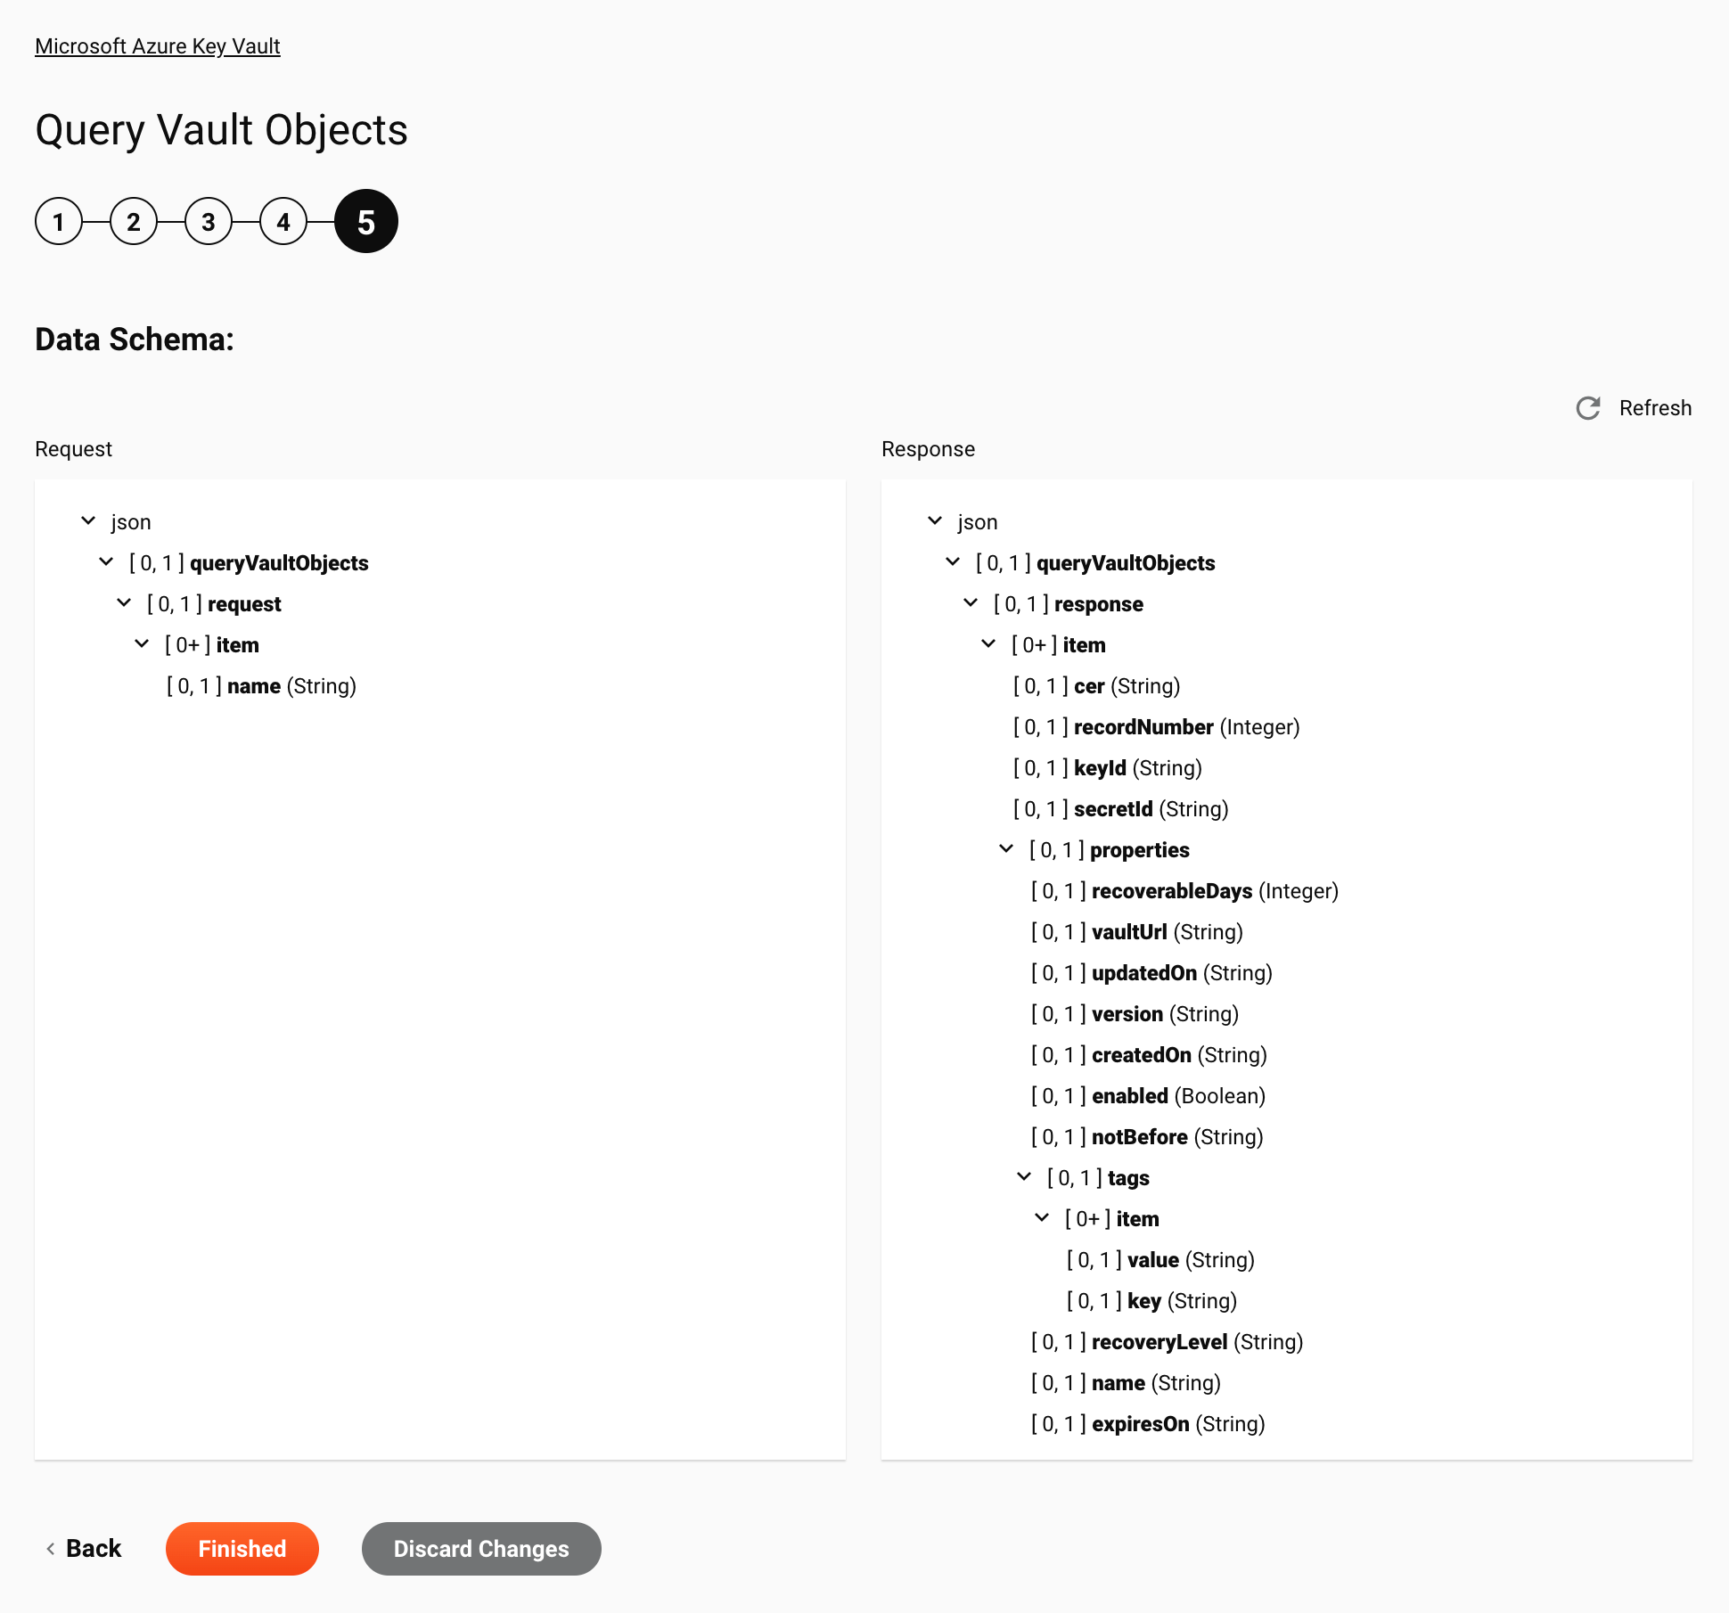Click active step 5 circle indicator
Screen dimensions: 1729x1613
point(365,223)
